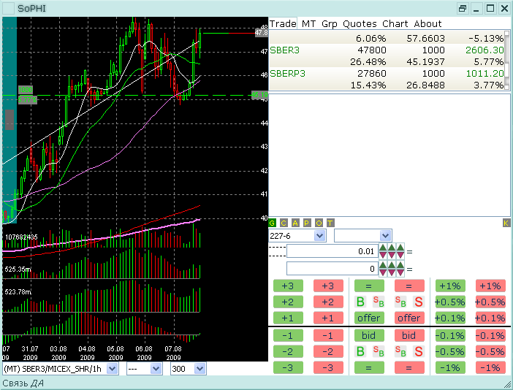This screenshot has width=513, height=390.
Task: Open the Chart menu
Action: (x=395, y=23)
